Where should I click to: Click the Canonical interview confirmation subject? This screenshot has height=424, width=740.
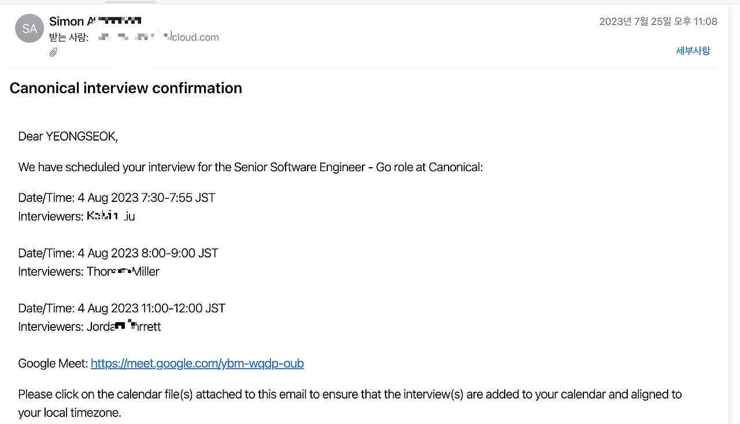pyautogui.click(x=126, y=88)
